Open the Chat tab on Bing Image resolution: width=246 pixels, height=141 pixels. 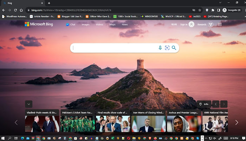tap(71, 25)
